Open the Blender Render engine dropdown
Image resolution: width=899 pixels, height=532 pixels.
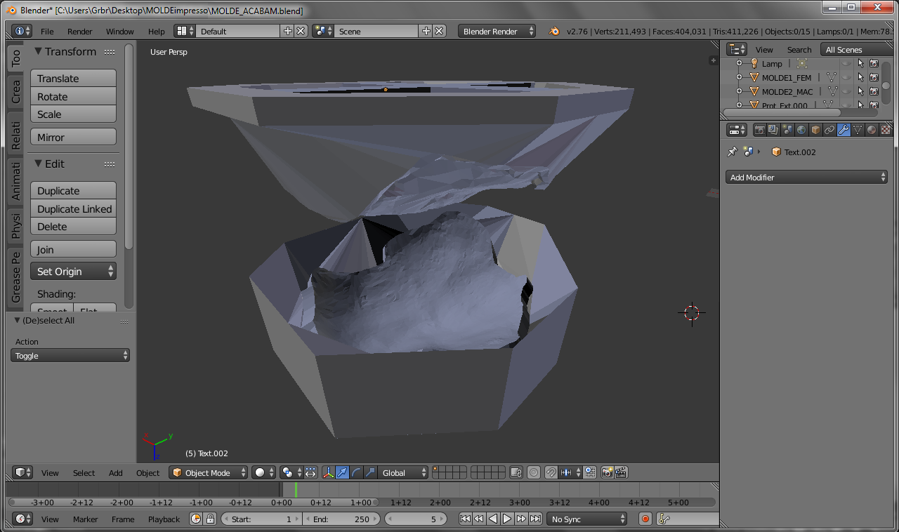497,32
